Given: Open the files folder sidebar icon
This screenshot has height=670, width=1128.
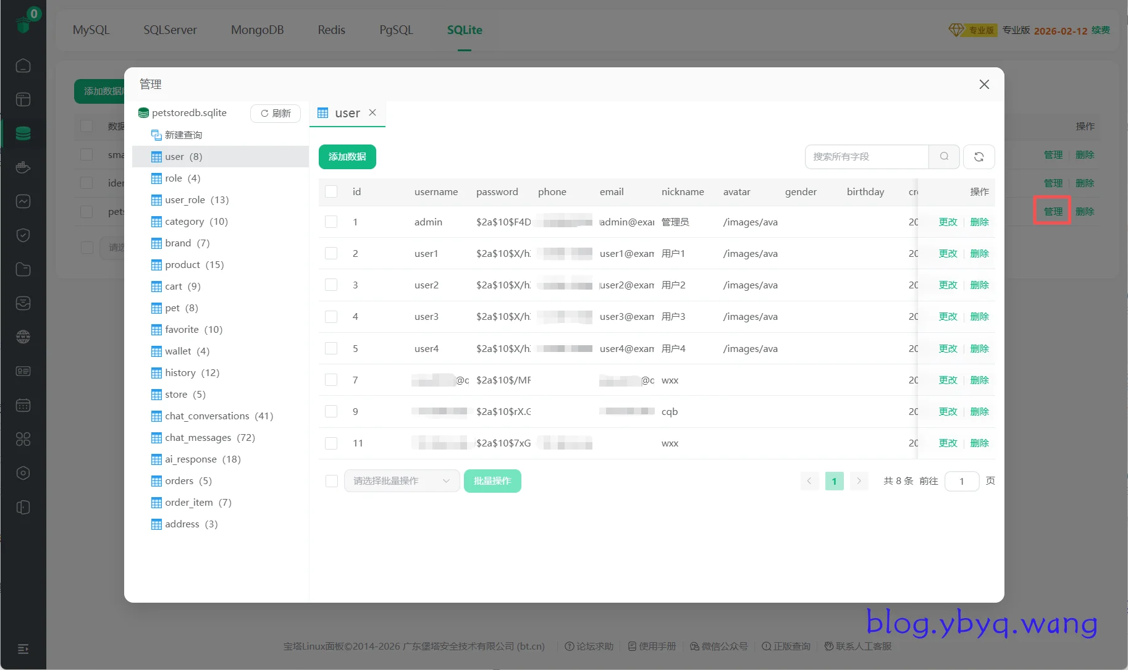Looking at the screenshot, I should click(23, 269).
